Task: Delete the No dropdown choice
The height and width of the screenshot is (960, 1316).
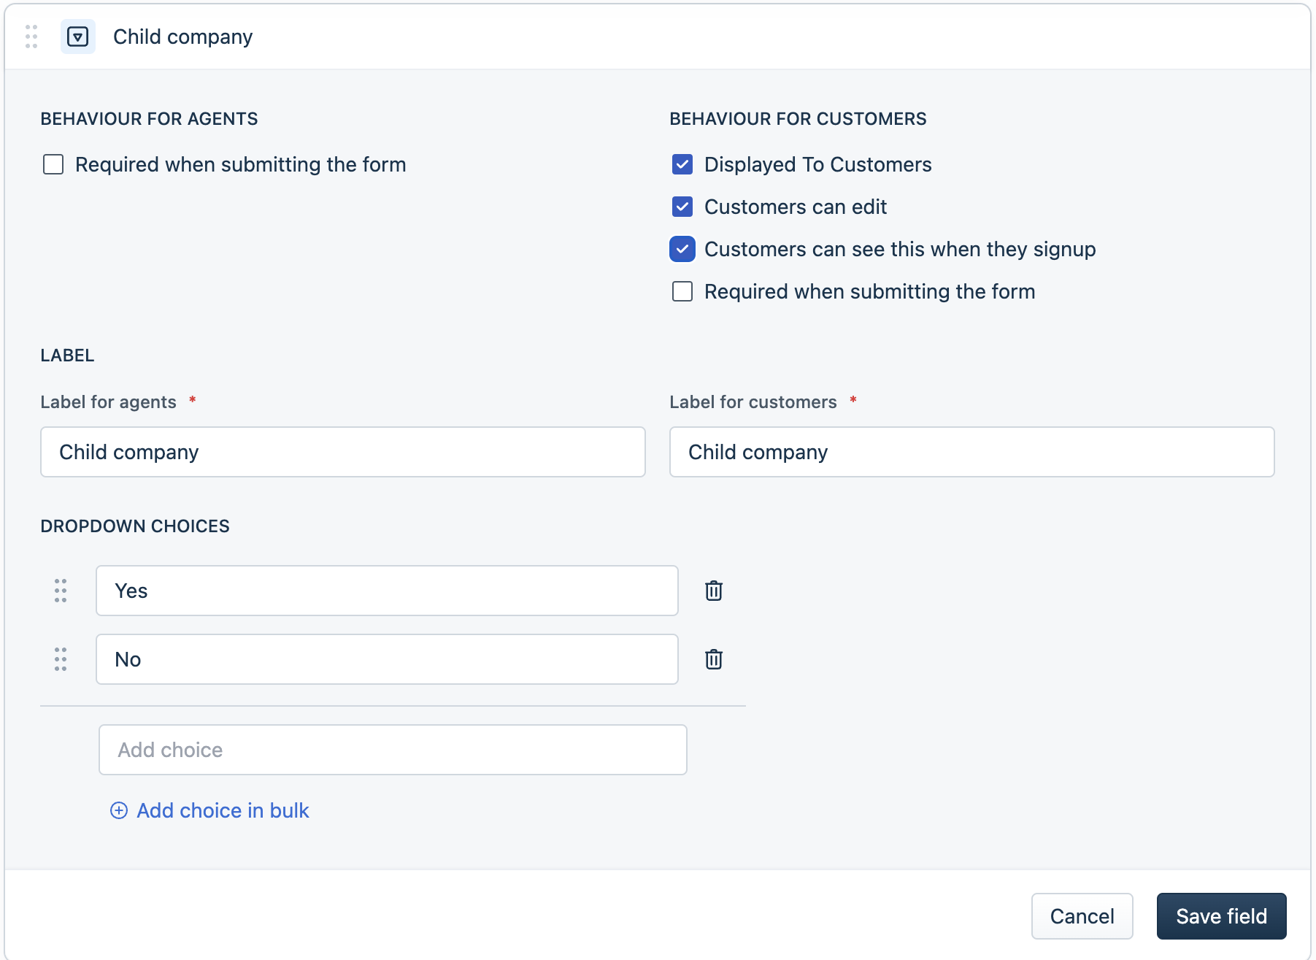Action: [x=713, y=659]
